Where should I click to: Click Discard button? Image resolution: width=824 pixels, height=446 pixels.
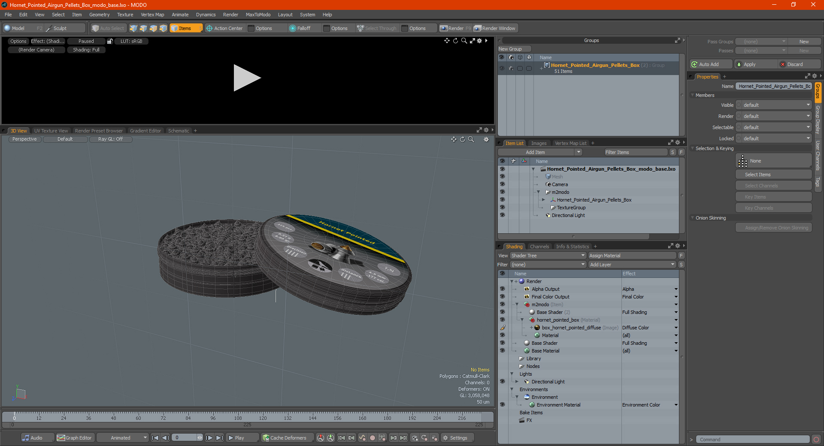[x=799, y=64]
